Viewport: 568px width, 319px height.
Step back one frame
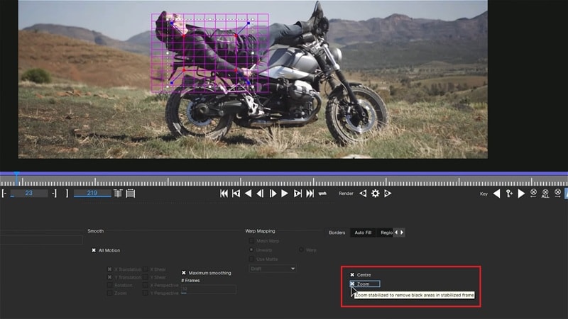[260, 194]
